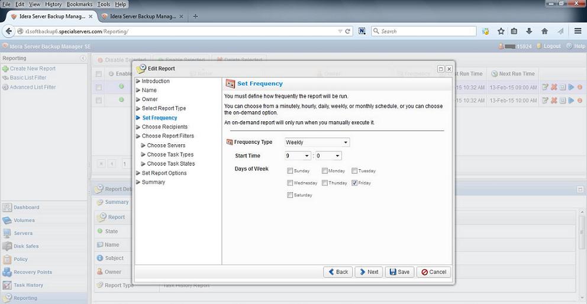Go to browser home page icon
Screen dimensions: 587x304
click(x=545, y=31)
